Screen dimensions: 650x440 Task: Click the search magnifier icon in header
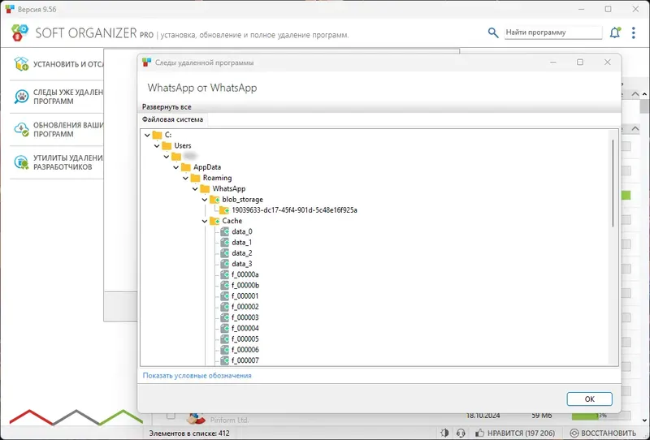[x=493, y=32]
